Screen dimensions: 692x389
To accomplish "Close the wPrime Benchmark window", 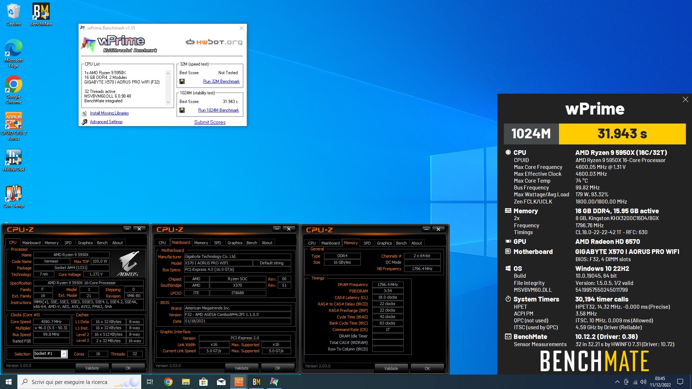I will tap(241, 28).
